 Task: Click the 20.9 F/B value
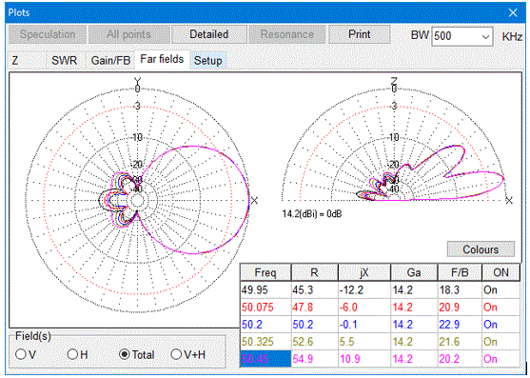click(449, 308)
